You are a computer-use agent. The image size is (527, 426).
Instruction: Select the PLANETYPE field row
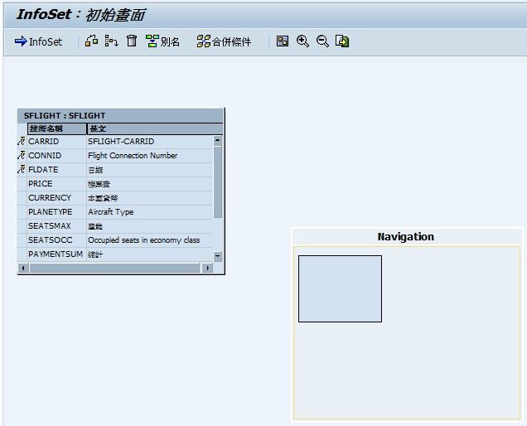click(115, 212)
